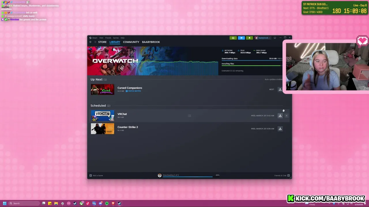The image size is (369, 207).
Task: Open Task View on the taskbar
Action: (x=44, y=203)
